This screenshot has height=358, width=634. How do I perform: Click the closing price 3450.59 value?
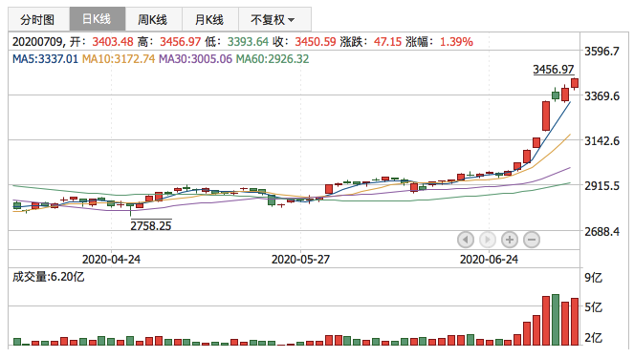point(316,42)
